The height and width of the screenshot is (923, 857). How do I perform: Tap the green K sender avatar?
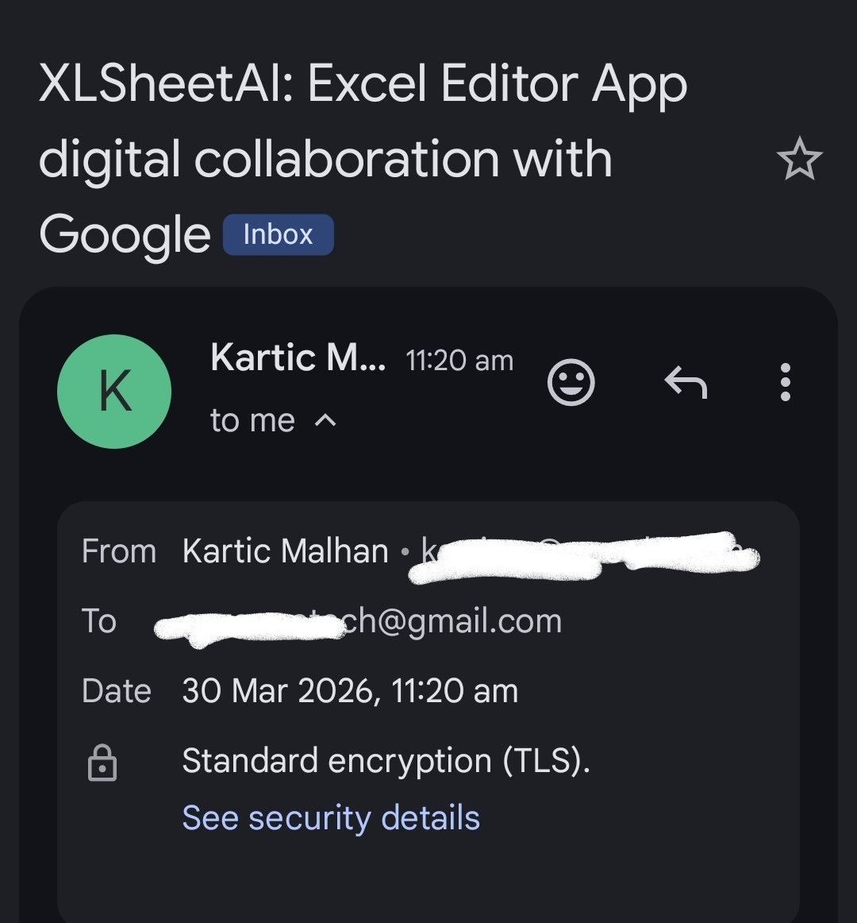(x=114, y=392)
